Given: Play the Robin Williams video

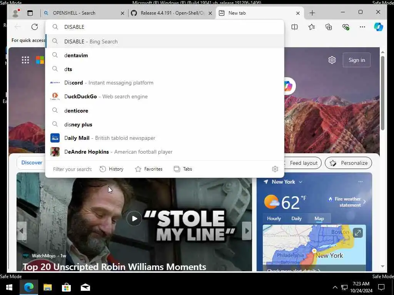Looking at the screenshot, I should pyautogui.click(x=134, y=219).
